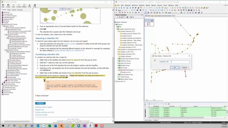Collapse the Langley Catchment Study node
Viewport: 228px width, 128px height.
(116, 29)
